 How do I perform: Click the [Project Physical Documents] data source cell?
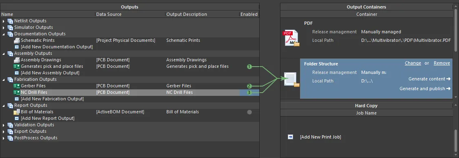126,40
